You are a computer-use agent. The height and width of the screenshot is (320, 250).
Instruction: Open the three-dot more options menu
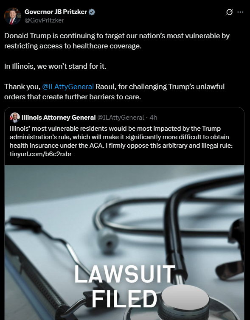pos(240,12)
